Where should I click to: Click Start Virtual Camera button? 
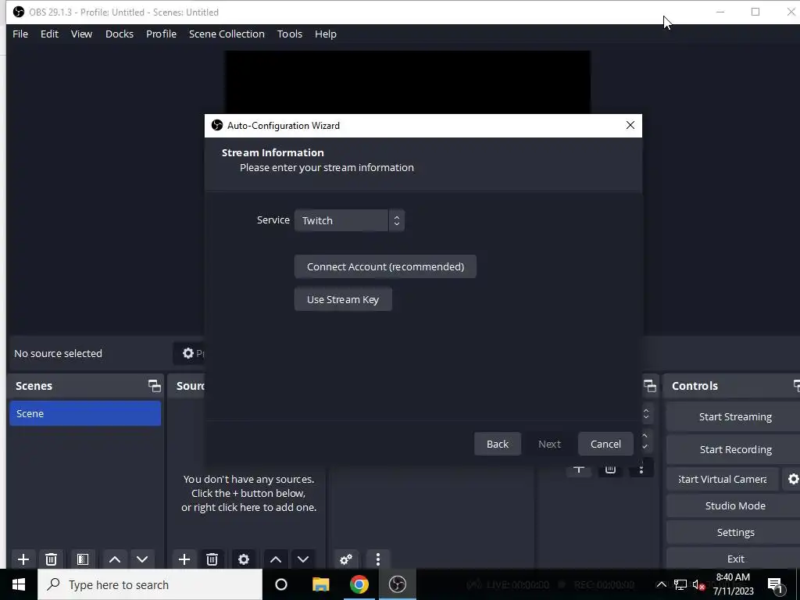pyautogui.click(x=723, y=479)
